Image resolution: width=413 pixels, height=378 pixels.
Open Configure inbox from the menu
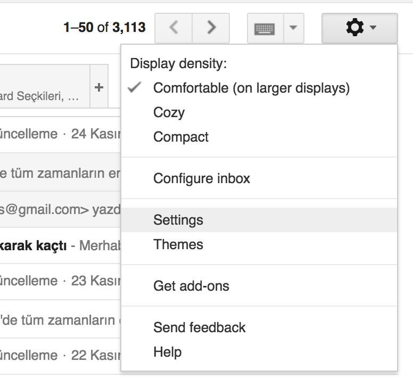tap(202, 178)
